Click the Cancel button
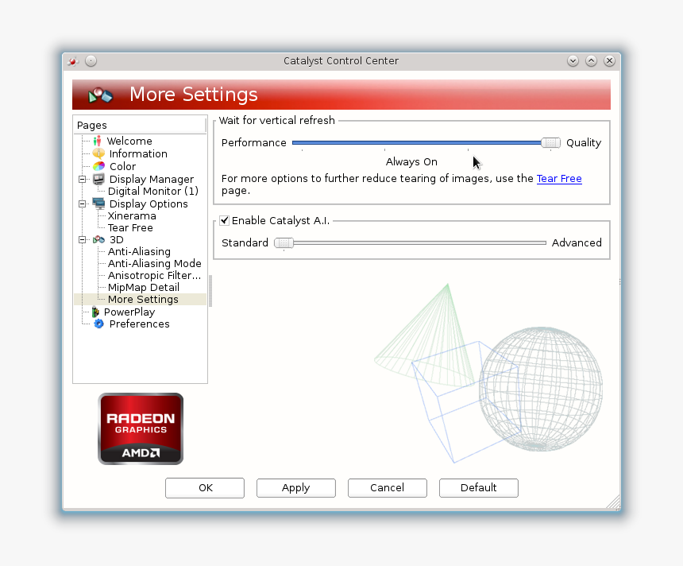 [x=388, y=487]
